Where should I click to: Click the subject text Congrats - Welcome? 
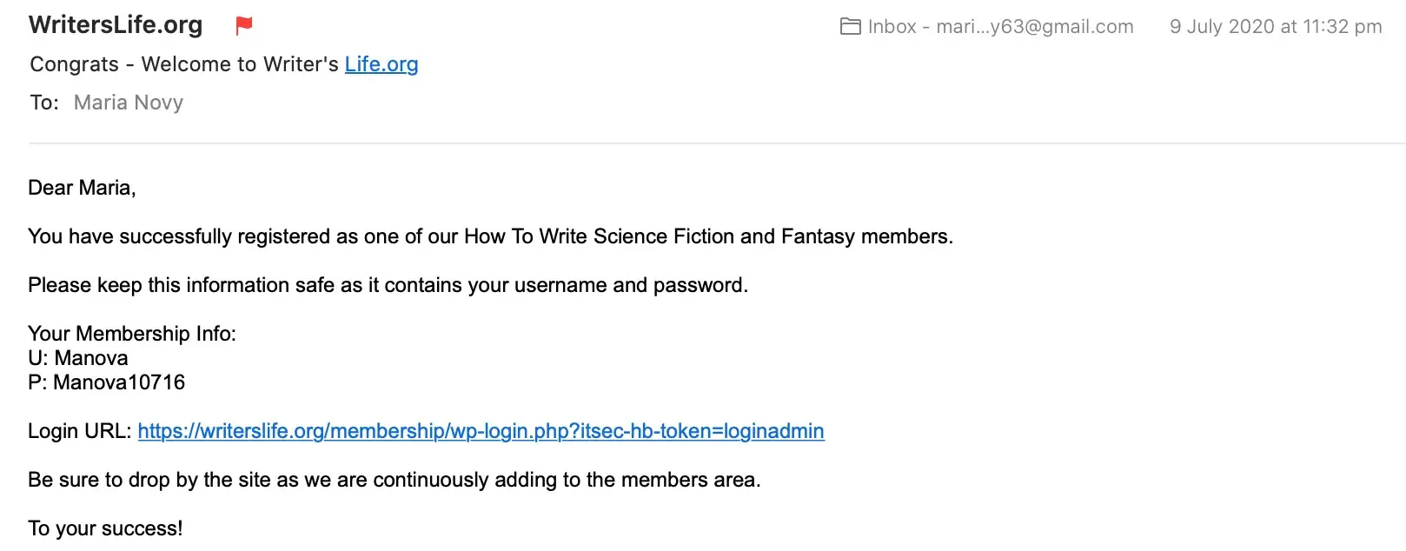[x=184, y=64]
